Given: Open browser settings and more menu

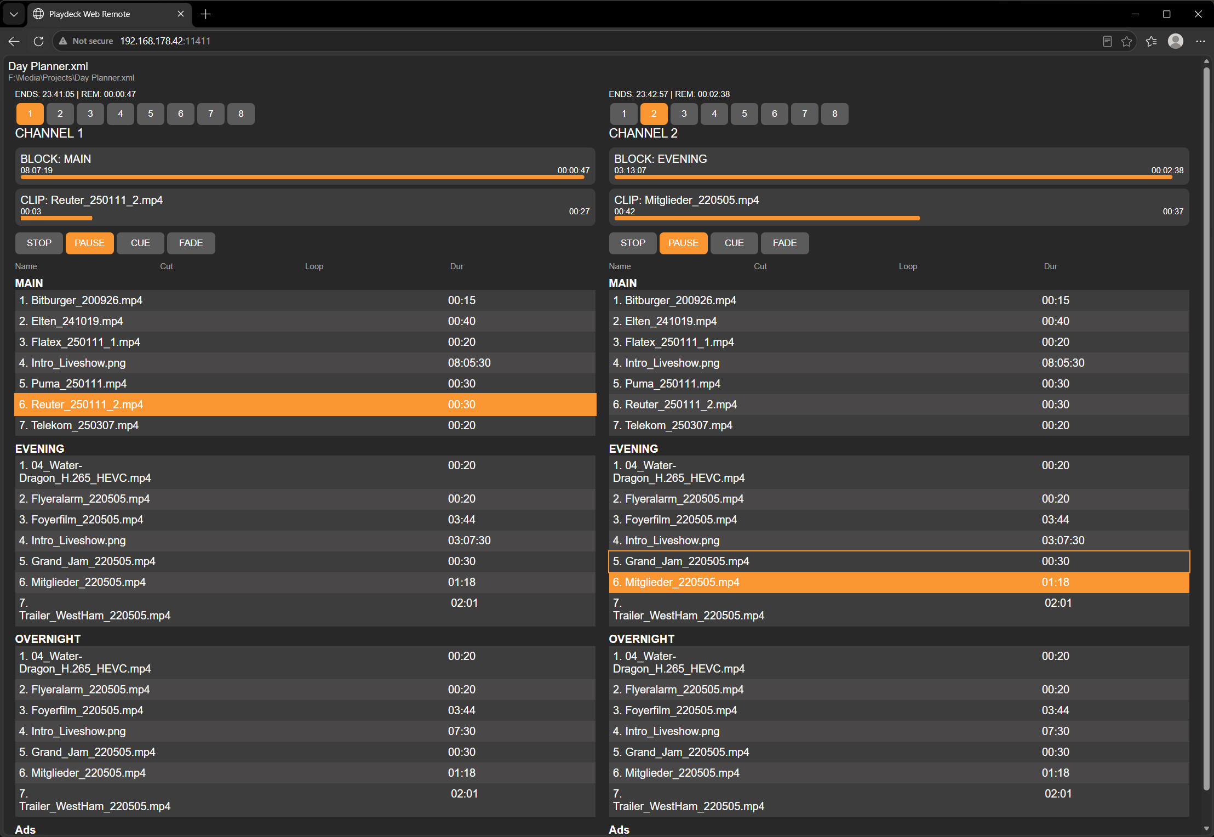Looking at the screenshot, I should 1200,41.
